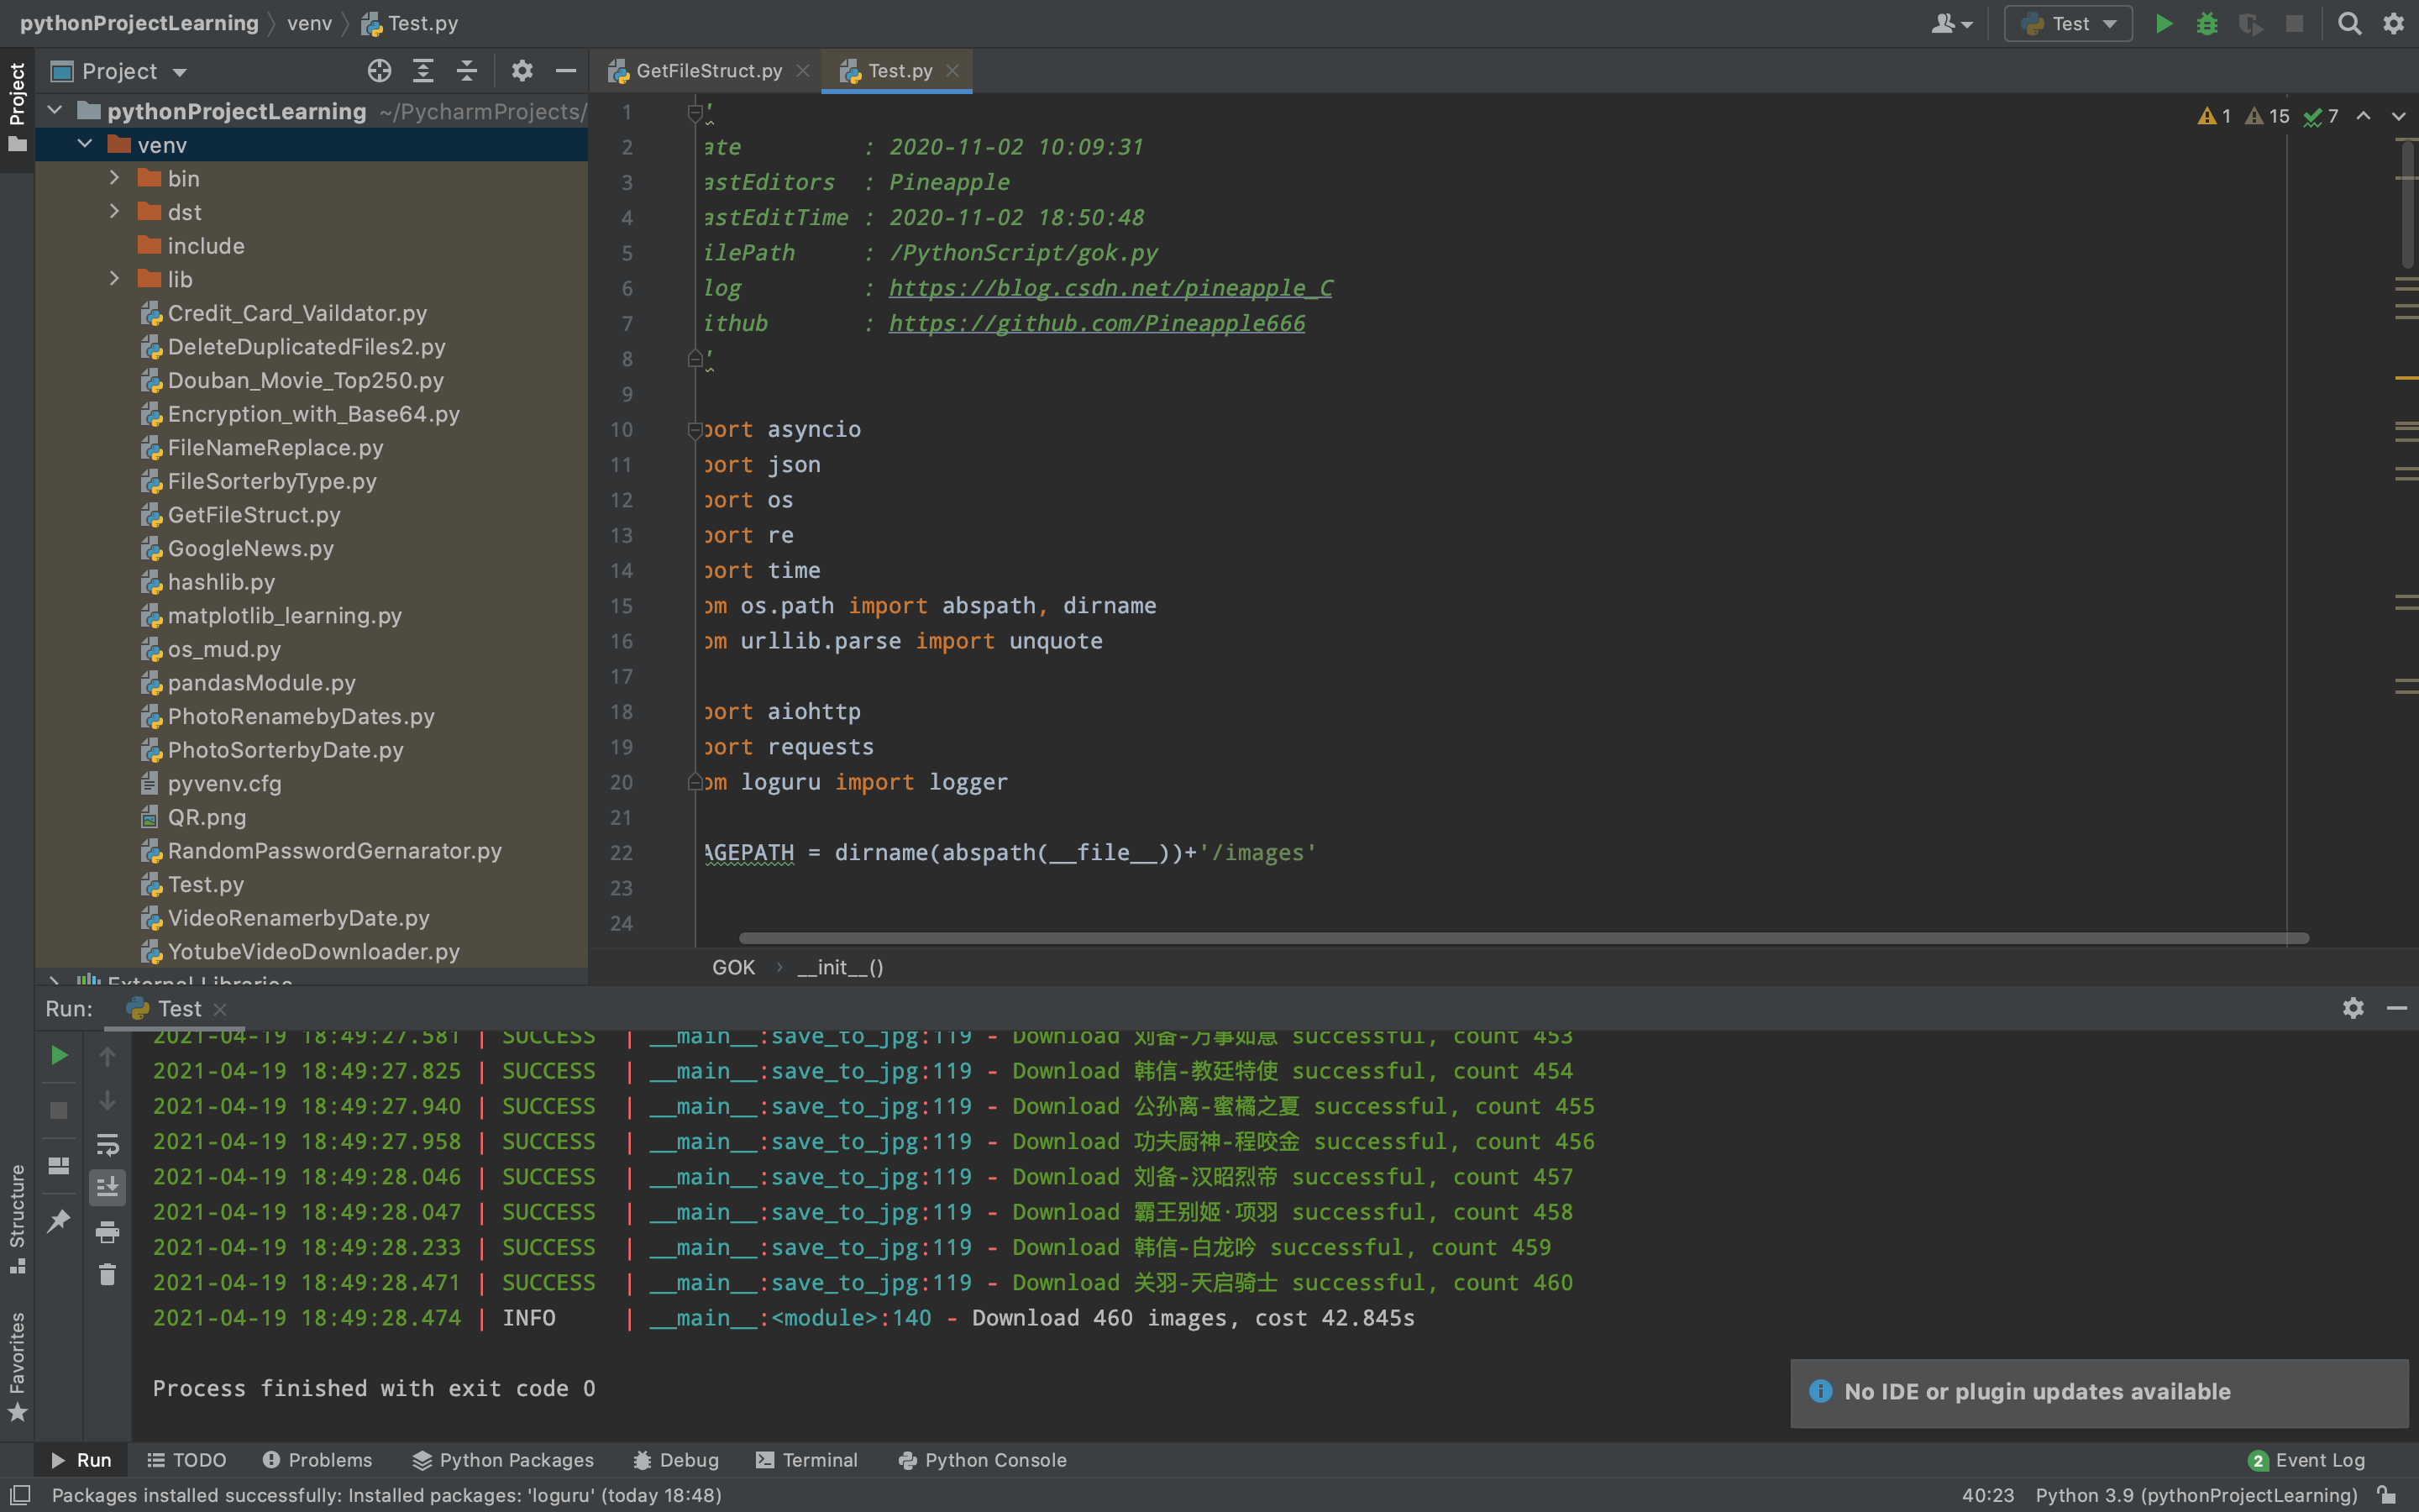Expand all items in Project panel
Viewport: 2419px width, 1512px height.
click(422, 71)
